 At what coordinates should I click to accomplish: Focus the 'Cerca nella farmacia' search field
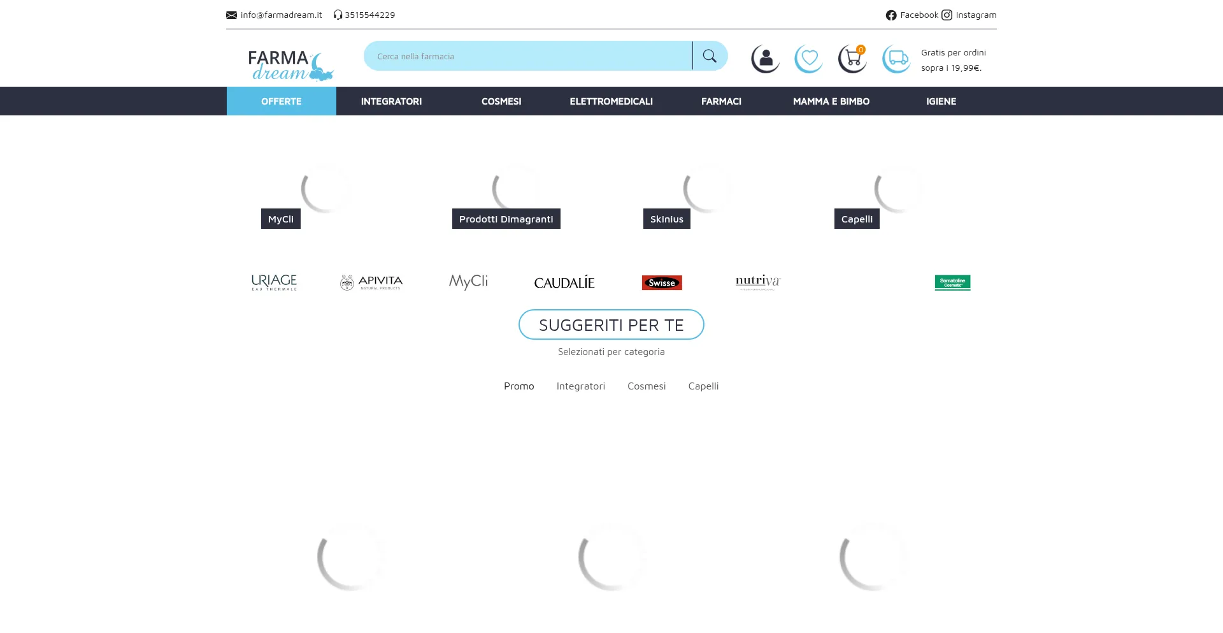tap(527, 56)
